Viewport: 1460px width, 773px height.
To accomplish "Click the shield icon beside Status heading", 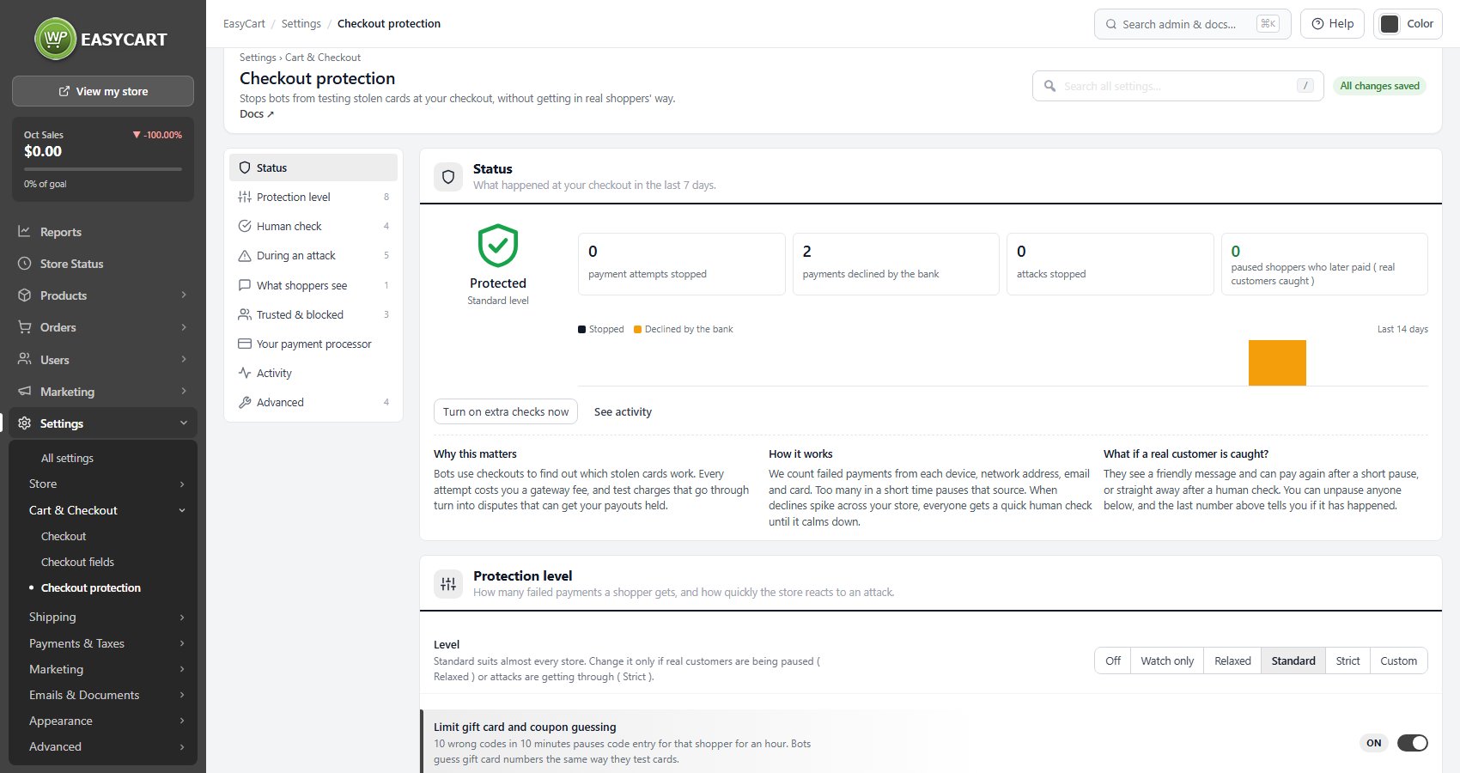I will 448,177.
